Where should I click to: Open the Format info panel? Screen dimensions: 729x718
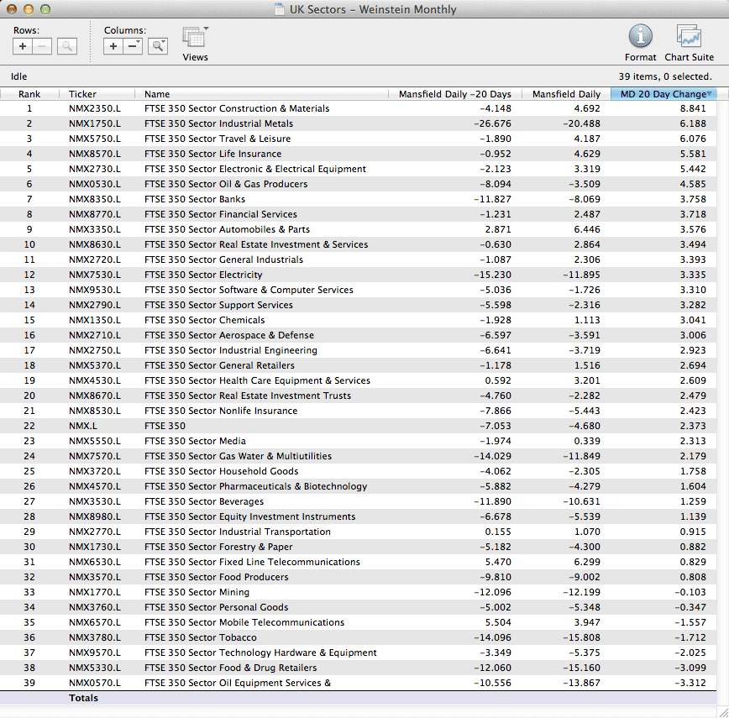coord(640,37)
